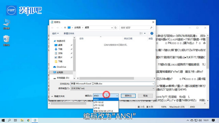Click Macintosh (CR) in Notepad status bar
The height and width of the screenshot is (123, 219).
(x=177, y=107)
